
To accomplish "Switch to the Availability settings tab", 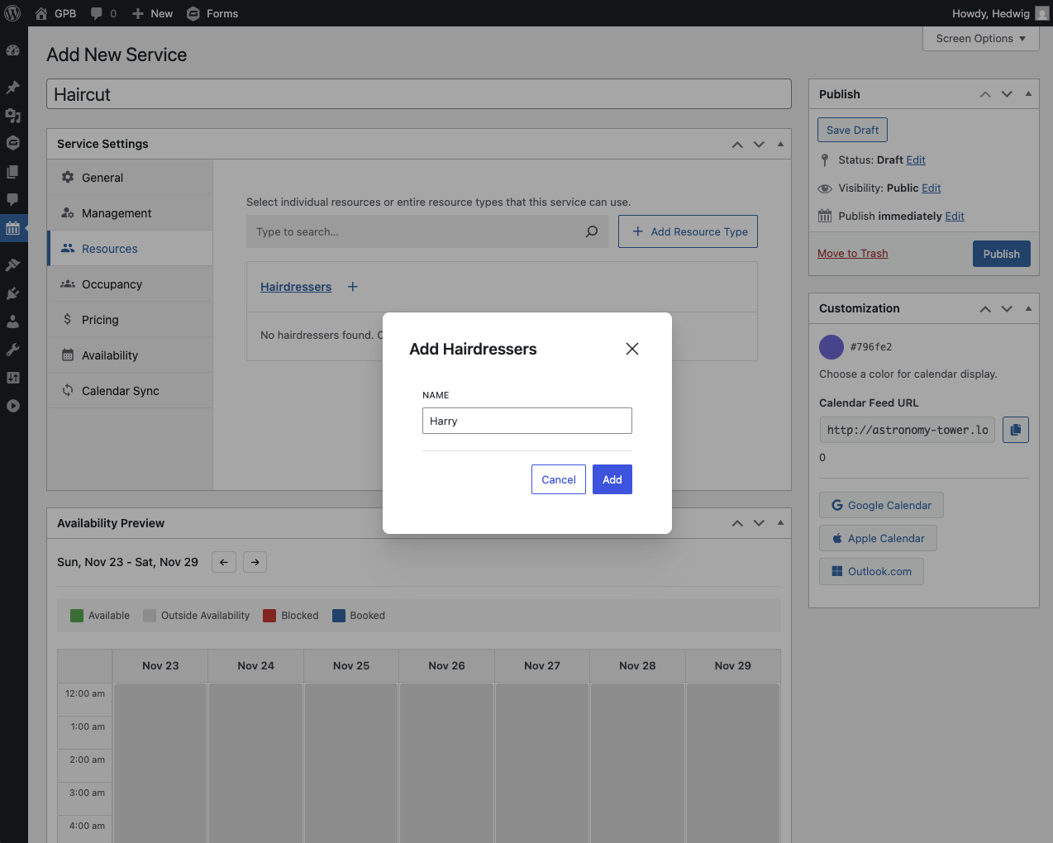I will click(x=110, y=355).
